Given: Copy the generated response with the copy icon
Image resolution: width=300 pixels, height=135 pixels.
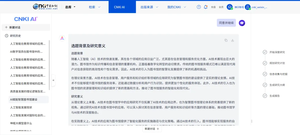Looking at the screenshot, I should [226, 40].
